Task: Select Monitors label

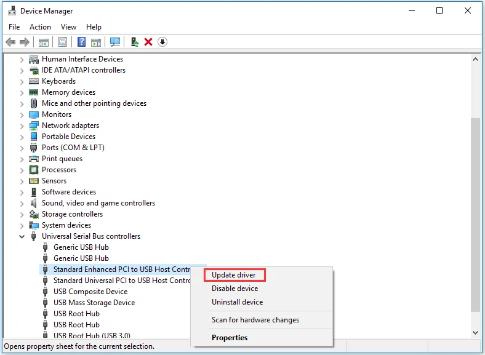Action: (57, 114)
